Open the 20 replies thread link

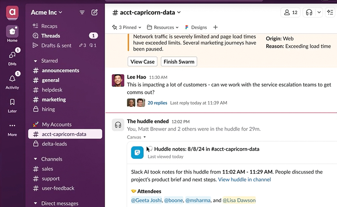tap(157, 103)
